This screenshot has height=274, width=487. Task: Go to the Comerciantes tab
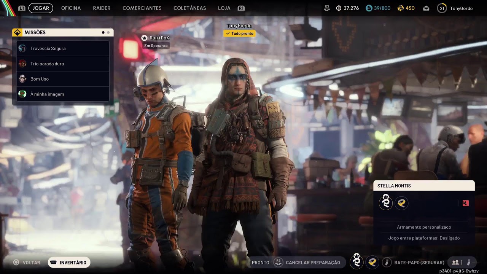(x=142, y=8)
